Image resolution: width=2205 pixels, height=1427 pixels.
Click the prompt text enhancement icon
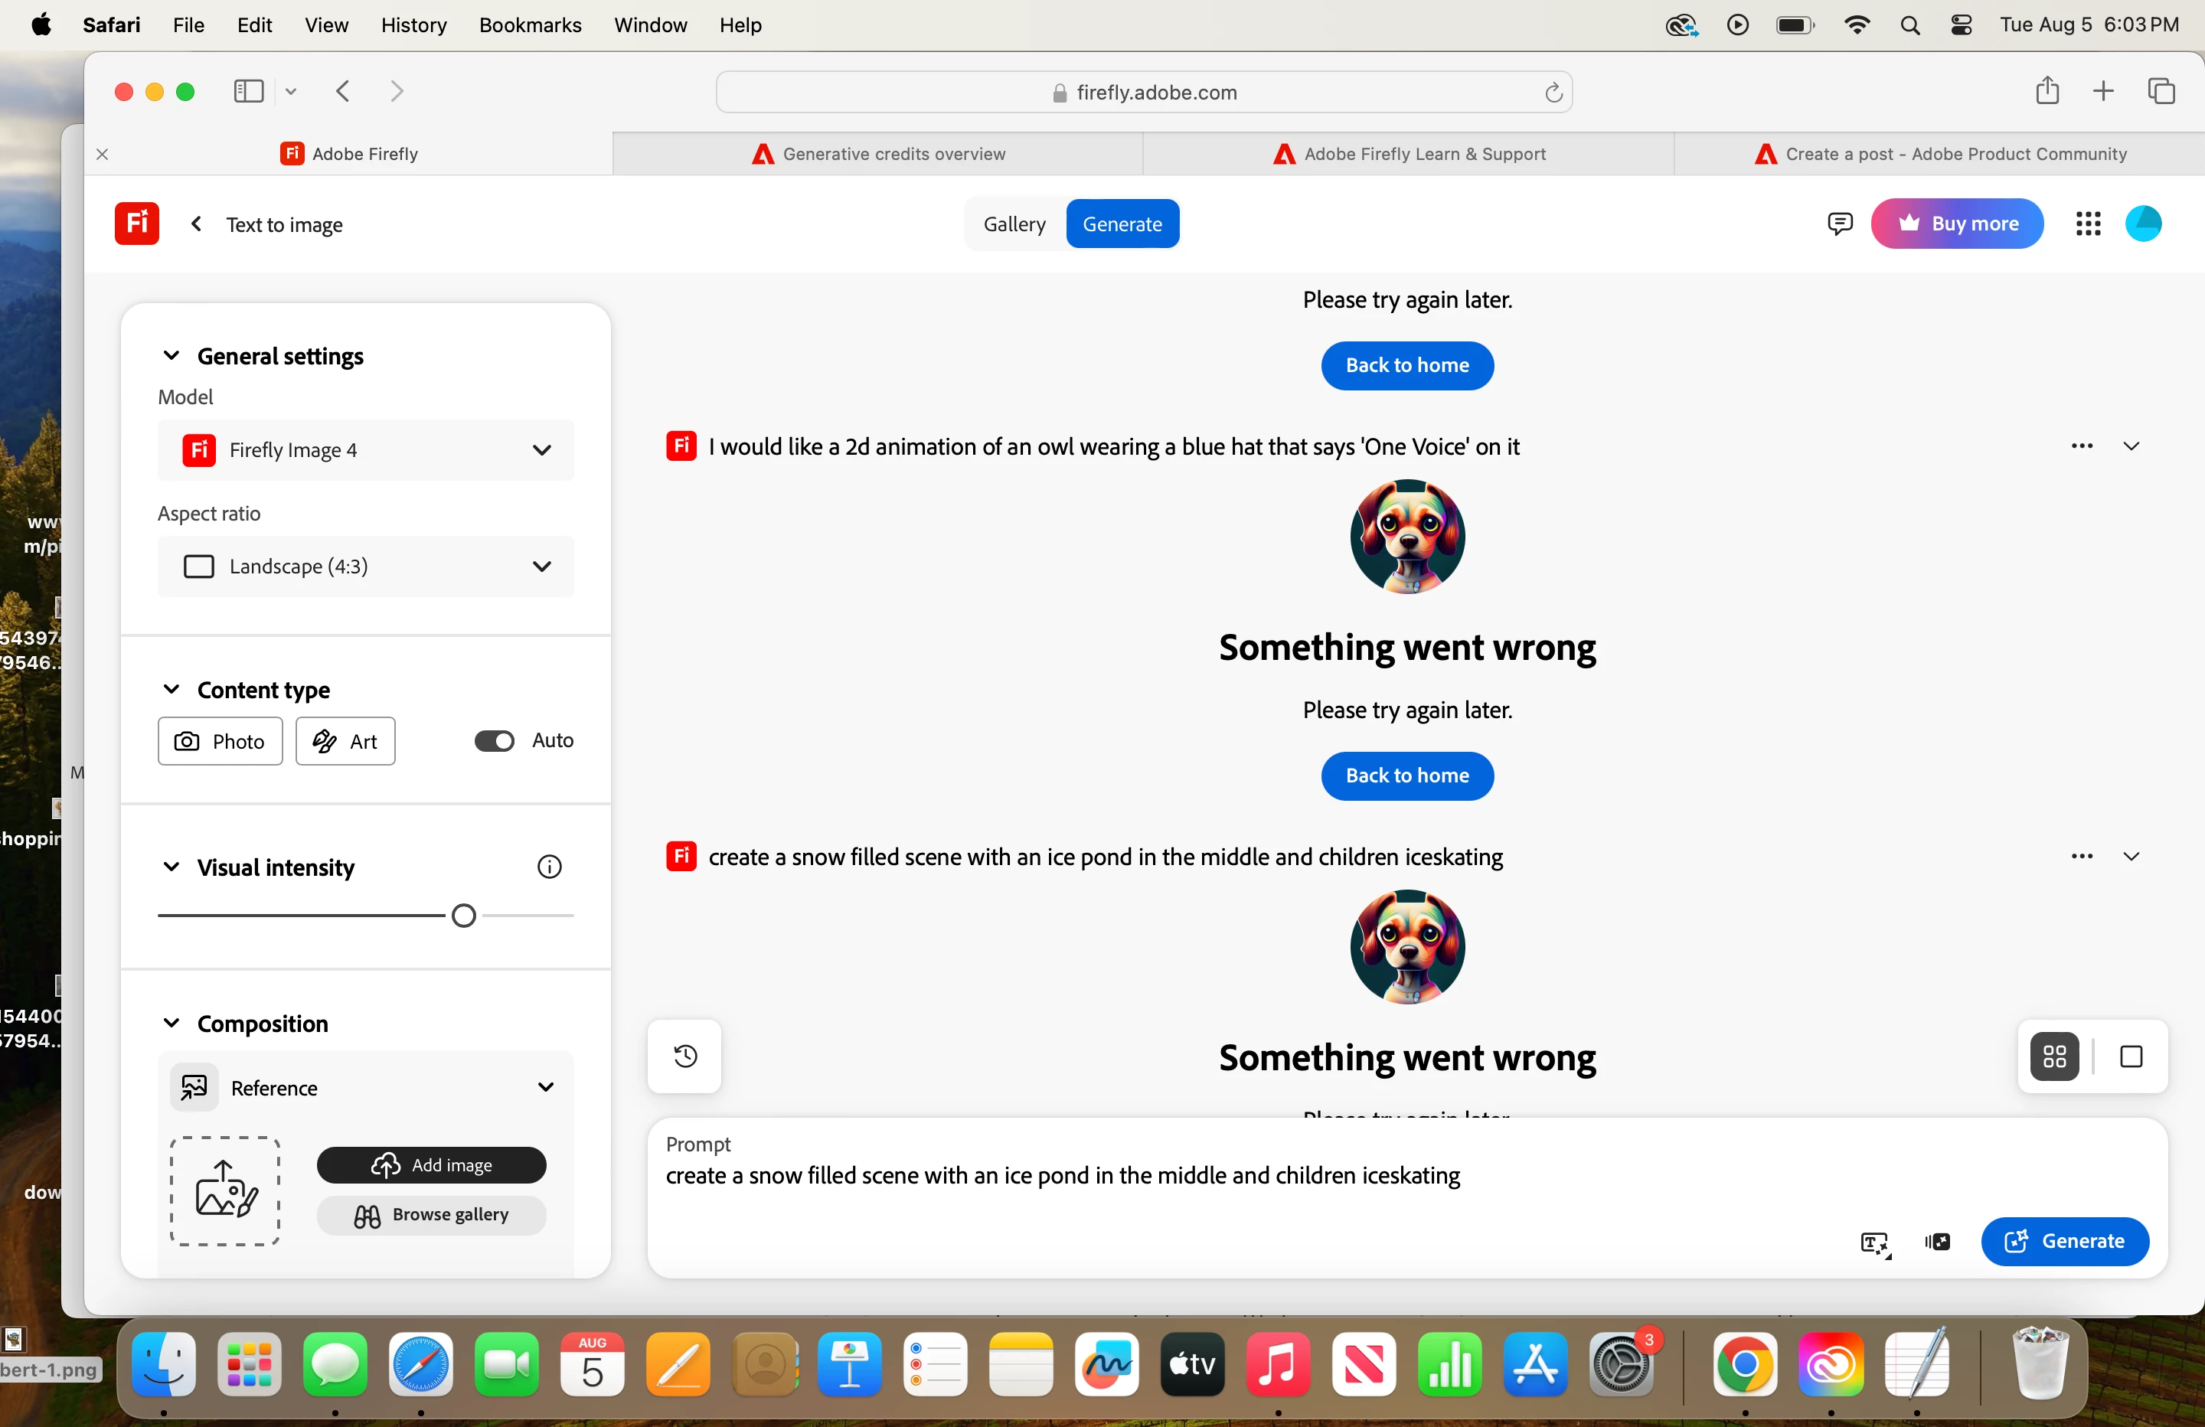1875,1243
